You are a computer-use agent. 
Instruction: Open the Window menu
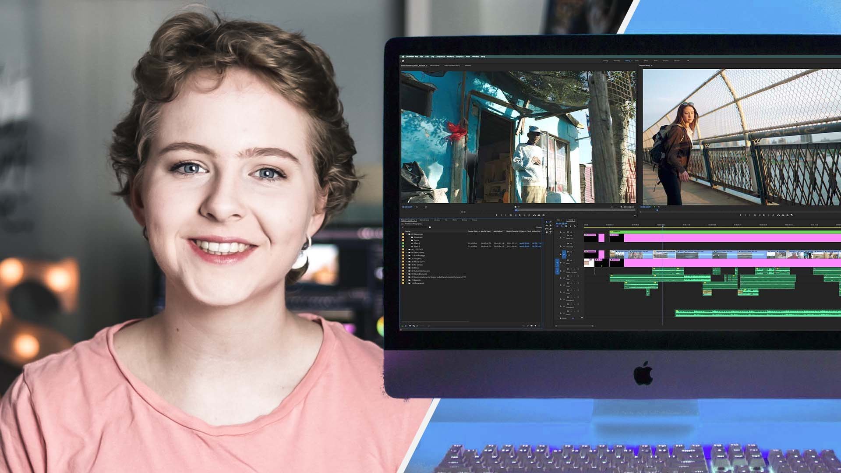click(x=475, y=56)
